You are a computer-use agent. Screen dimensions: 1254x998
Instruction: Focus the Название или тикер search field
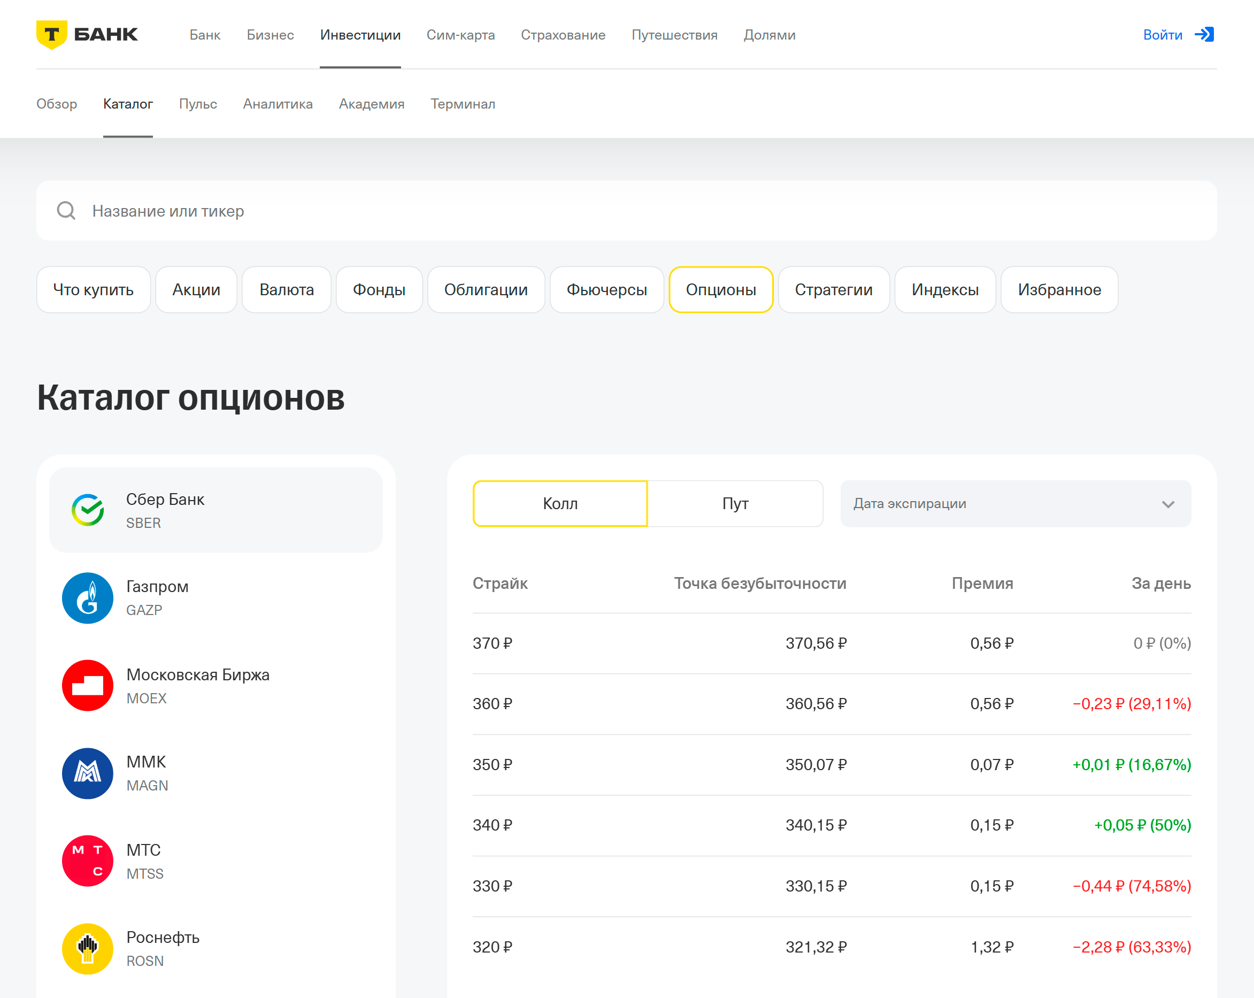coord(626,211)
